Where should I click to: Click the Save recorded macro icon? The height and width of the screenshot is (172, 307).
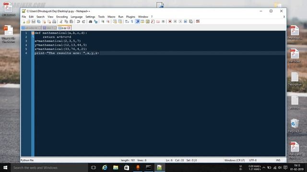[191, 21]
